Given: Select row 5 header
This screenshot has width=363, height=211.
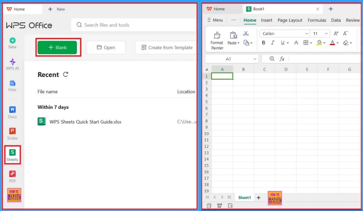Looking at the screenshot, I should (x=206, y=102).
